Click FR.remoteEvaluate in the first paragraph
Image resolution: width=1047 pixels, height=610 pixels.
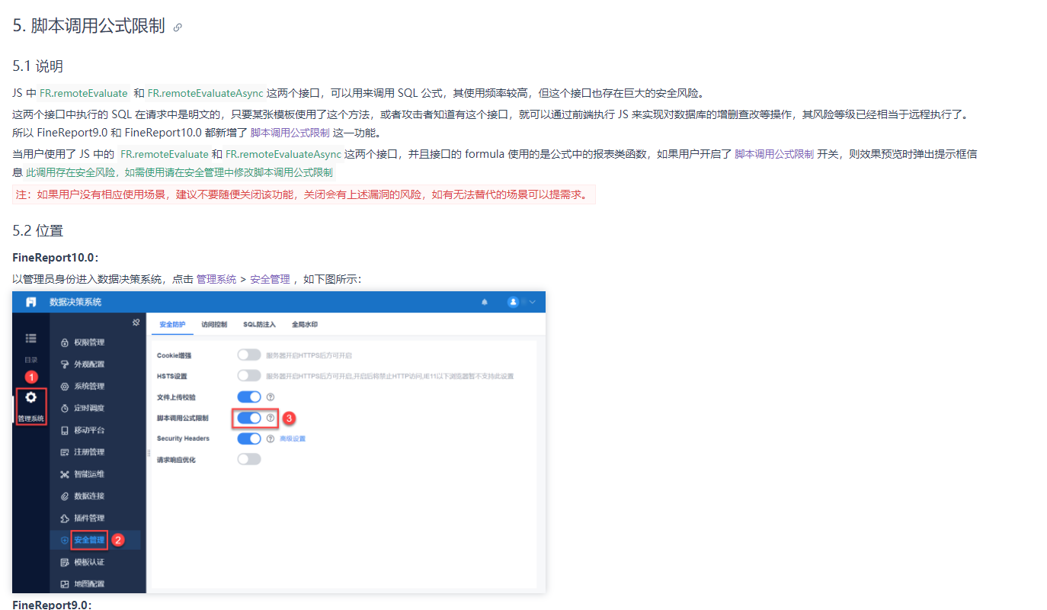pyautogui.click(x=84, y=93)
